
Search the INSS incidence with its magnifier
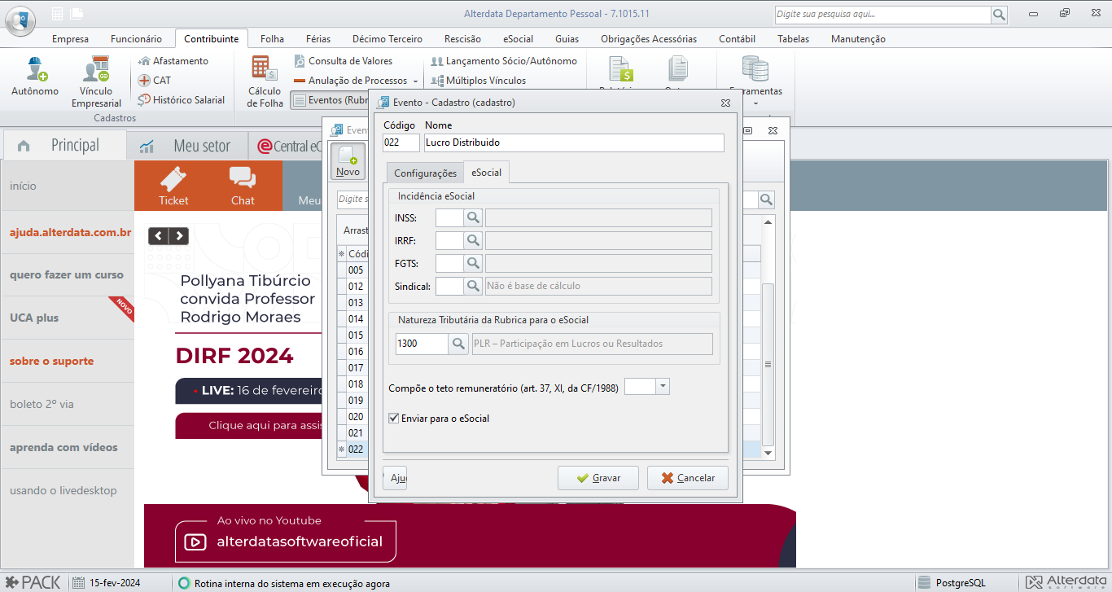pyautogui.click(x=473, y=217)
